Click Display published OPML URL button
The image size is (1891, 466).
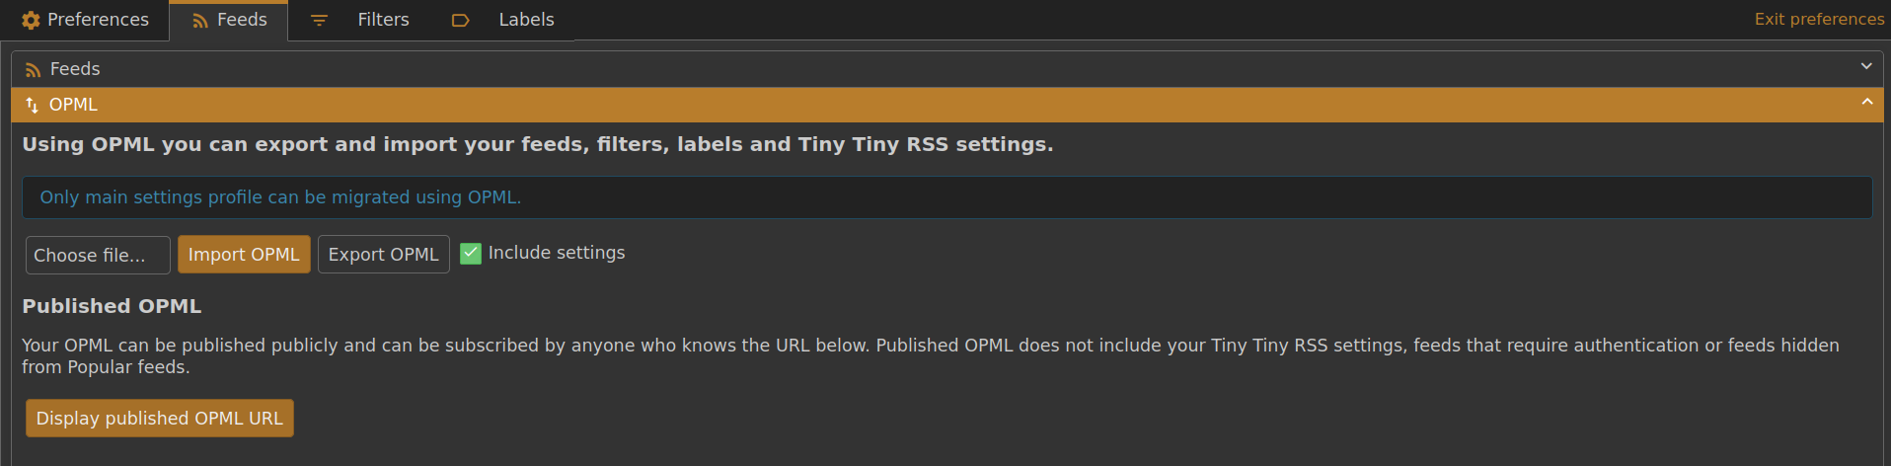pyautogui.click(x=160, y=418)
